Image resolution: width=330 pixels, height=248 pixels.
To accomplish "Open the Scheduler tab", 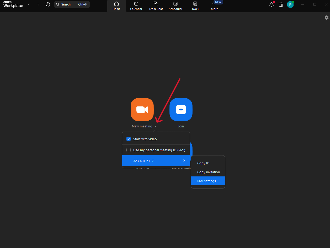I will pyautogui.click(x=175, y=6).
